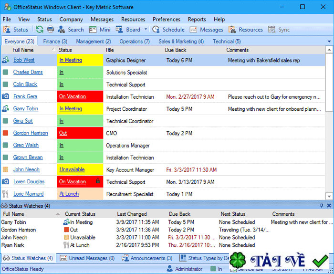Click the Print icon in toolbar
The image size is (334, 274).
pyautogui.click(x=50, y=30)
